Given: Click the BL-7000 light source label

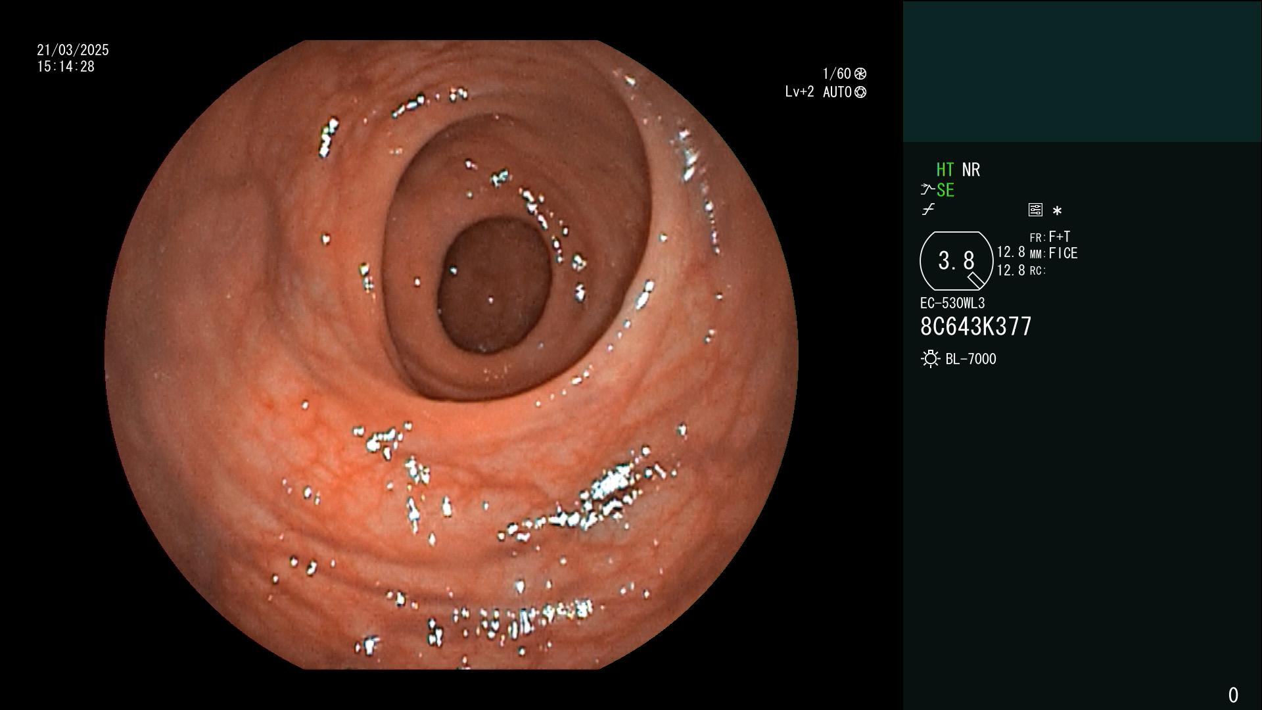Looking at the screenshot, I should tap(971, 359).
